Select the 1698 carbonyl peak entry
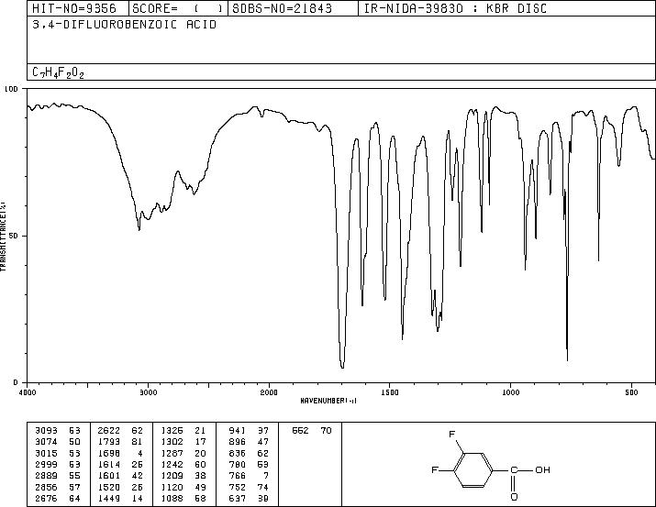The image size is (656, 507). pyautogui.click(x=120, y=454)
